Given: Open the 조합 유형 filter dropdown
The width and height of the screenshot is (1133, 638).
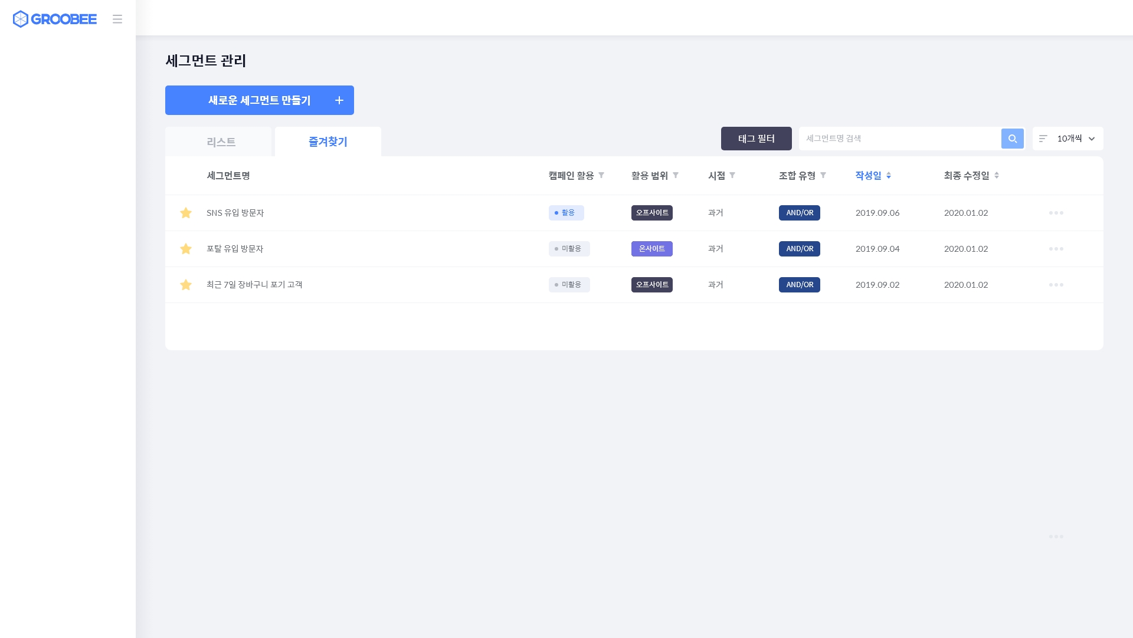Looking at the screenshot, I should point(823,175).
